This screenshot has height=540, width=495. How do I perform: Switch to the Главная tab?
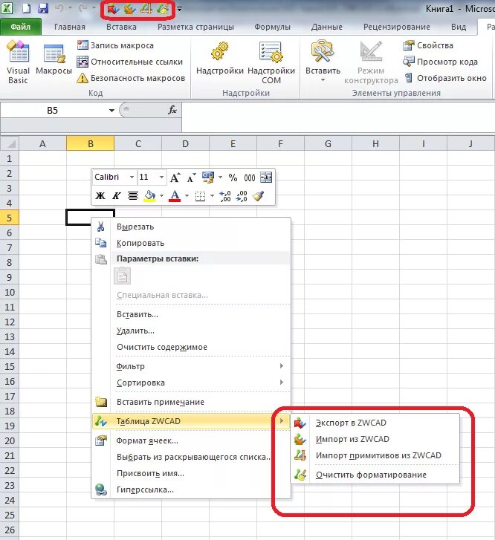(x=70, y=27)
